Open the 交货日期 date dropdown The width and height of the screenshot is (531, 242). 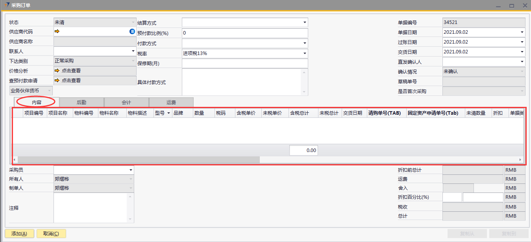tap(522, 52)
